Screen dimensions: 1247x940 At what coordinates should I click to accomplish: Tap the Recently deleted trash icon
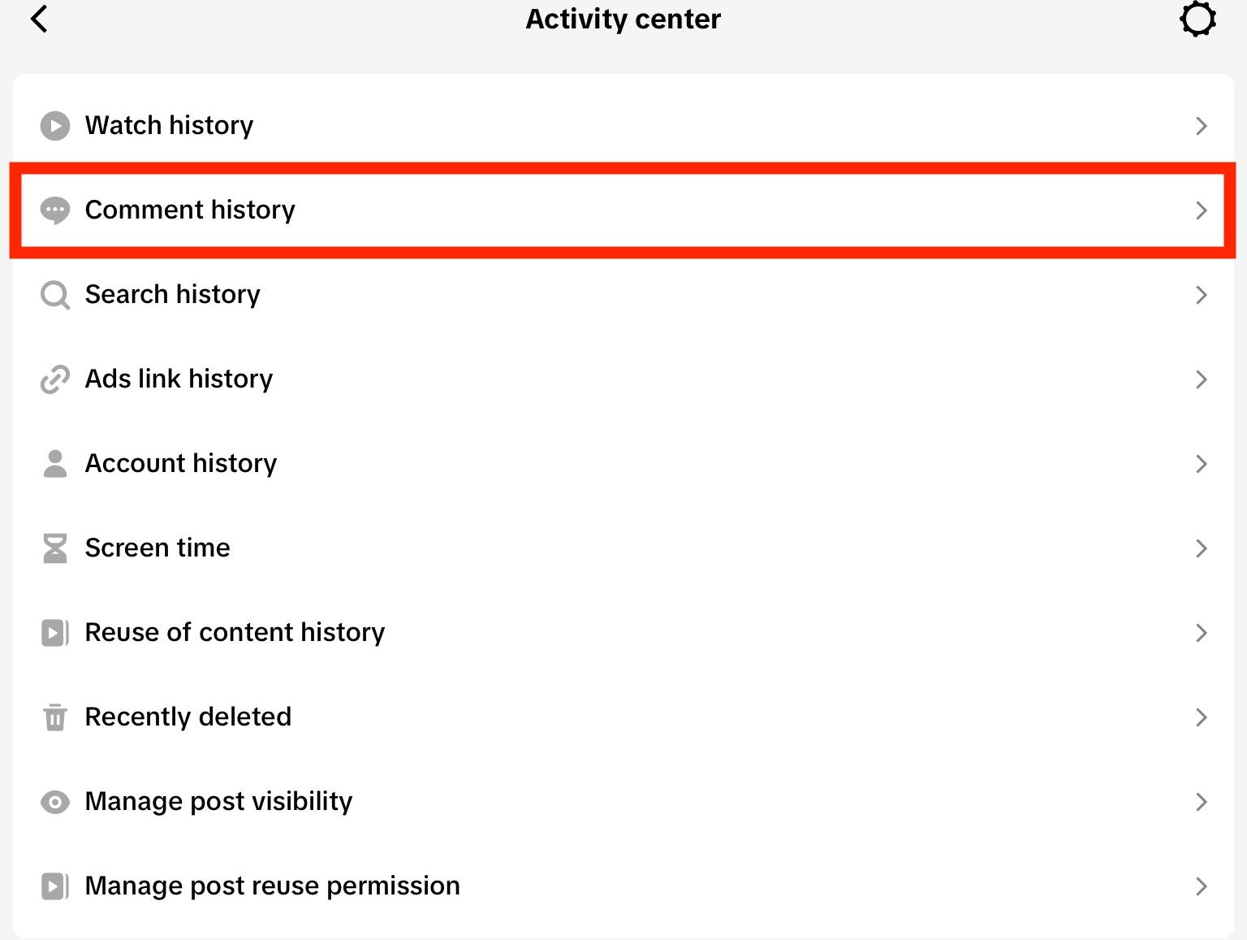point(55,717)
